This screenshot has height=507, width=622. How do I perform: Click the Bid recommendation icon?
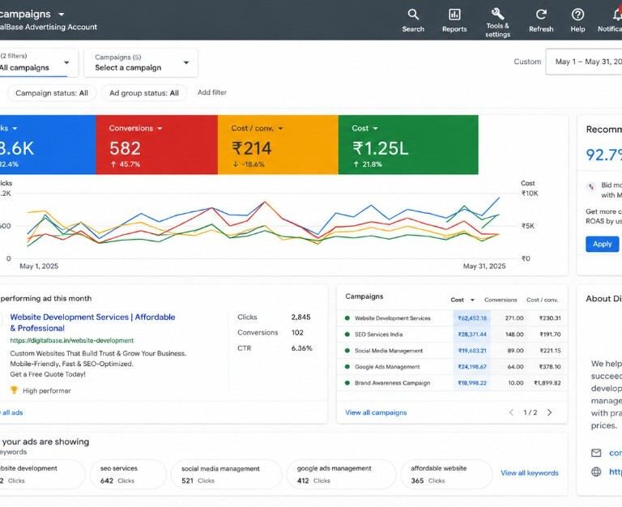pos(591,186)
